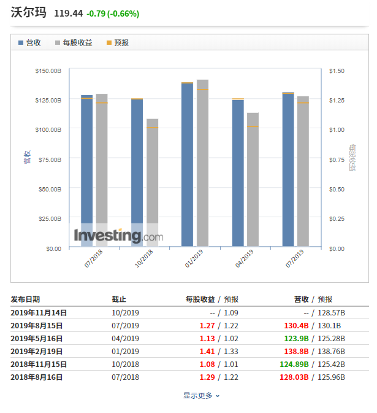Click the 营收 legend label

tap(34, 43)
